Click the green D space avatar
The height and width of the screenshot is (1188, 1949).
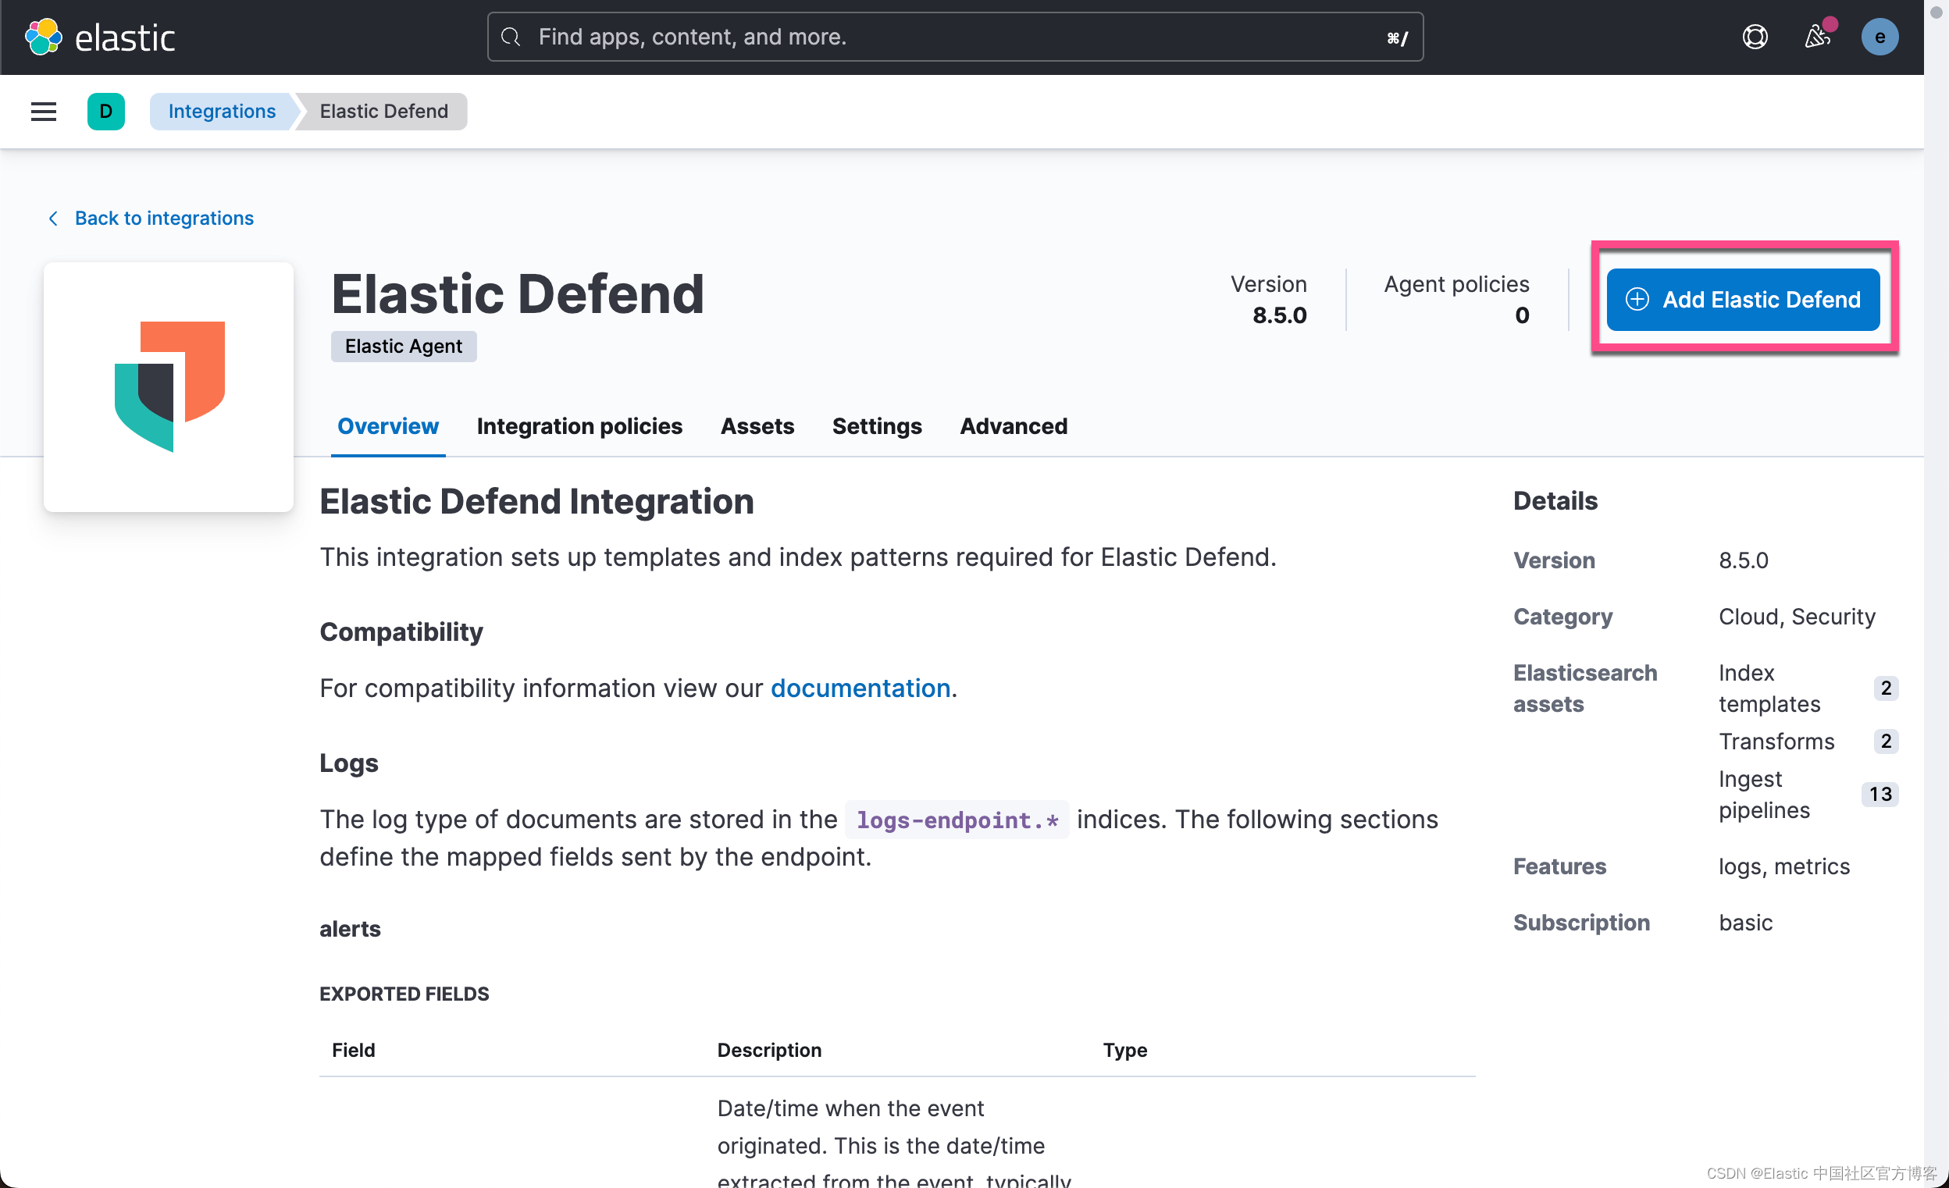pos(106,112)
